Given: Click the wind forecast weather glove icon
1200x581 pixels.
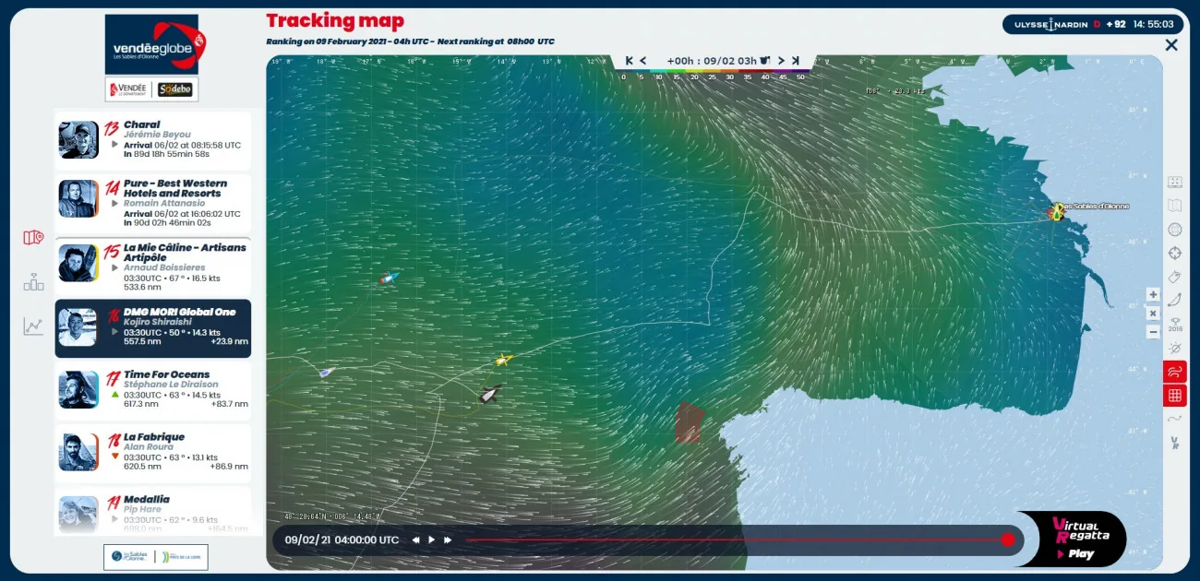Looking at the screenshot, I should tap(764, 61).
